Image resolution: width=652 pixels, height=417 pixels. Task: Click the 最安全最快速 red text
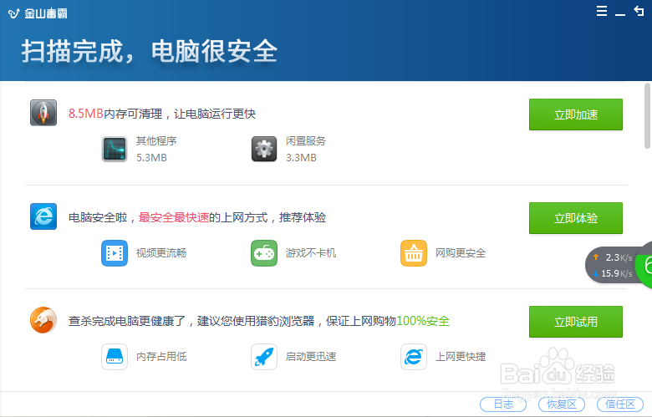pyautogui.click(x=174, y=217)
